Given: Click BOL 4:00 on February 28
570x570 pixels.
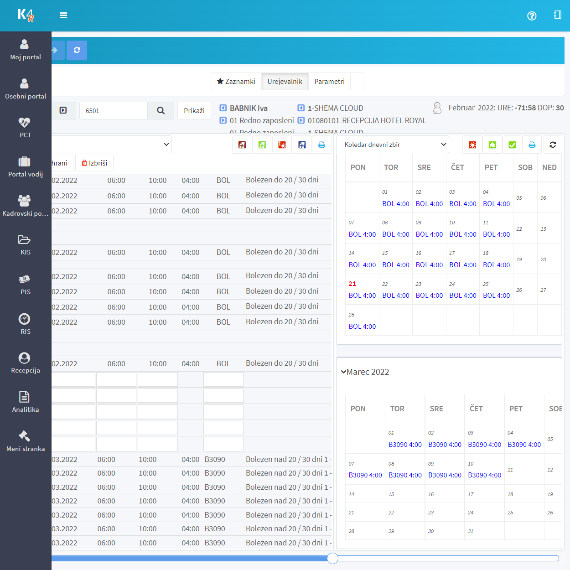Looking at the screenshot, I should (362, 326).
